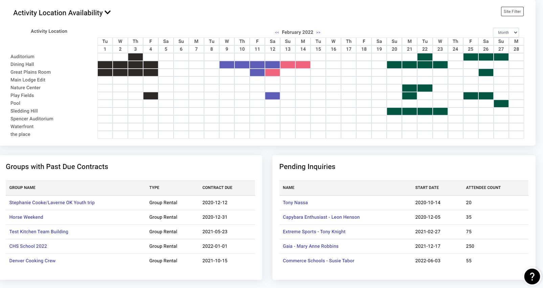The image size is (543, 288).
Task: Click Dining Hall pink block on Feb 13
Action: [288, 65]
